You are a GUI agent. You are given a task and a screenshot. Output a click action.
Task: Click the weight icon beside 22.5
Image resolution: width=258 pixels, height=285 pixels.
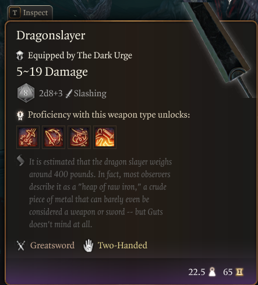click(212, 272)
